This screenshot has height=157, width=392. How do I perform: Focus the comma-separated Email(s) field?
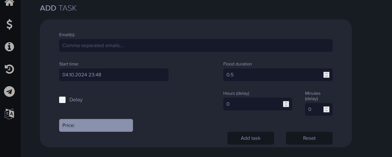195,45
